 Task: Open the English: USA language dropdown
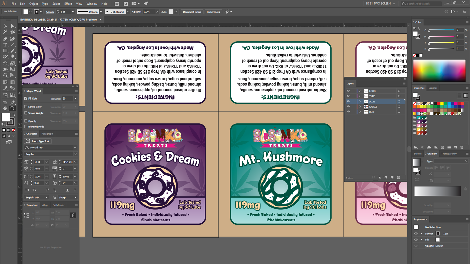coord(36,198)
